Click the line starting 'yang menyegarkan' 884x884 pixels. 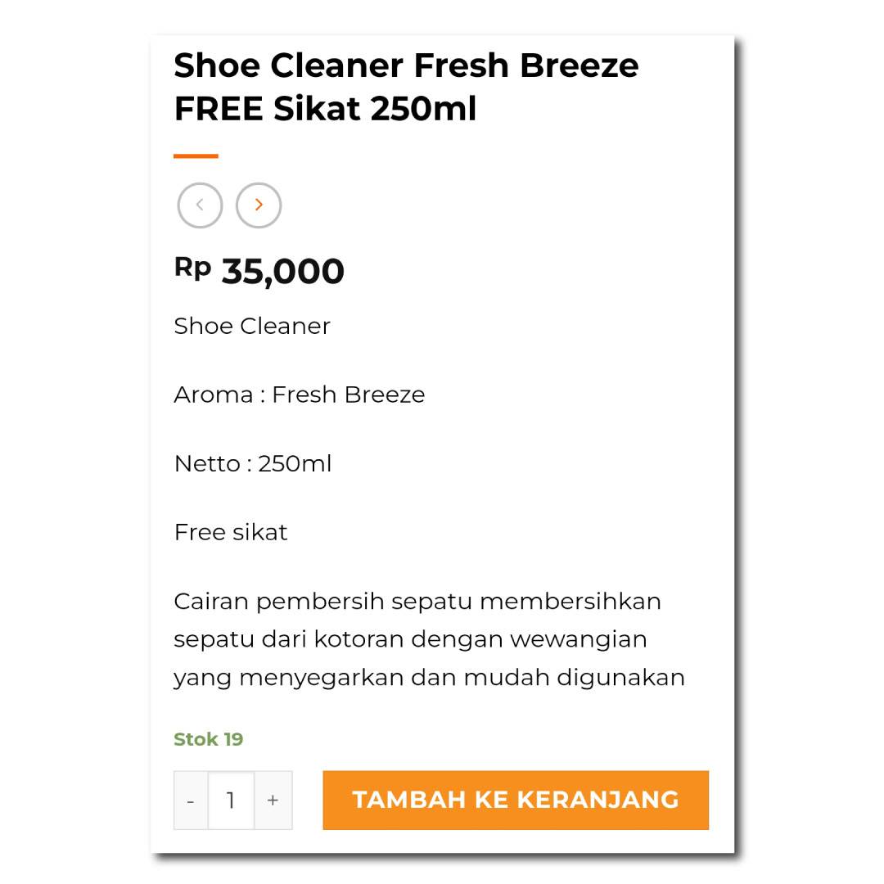pyautogui.click(x=429, y=678)
